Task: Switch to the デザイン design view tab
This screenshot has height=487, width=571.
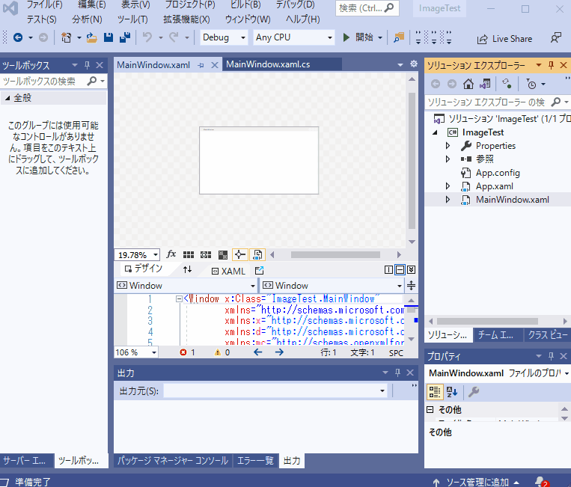Action: (143, 269)
